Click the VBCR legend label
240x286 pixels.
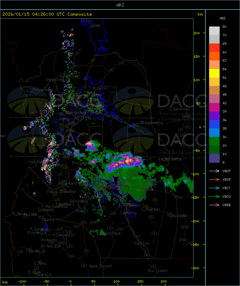[226, 179]
